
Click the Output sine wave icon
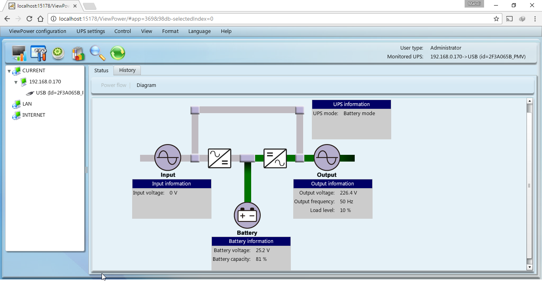tap(327, 158)
